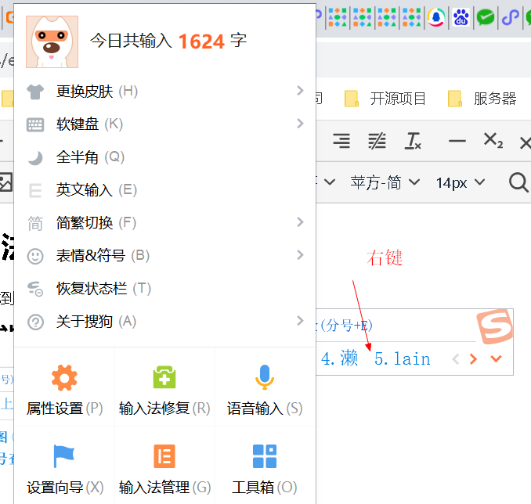Click the half-moon full/half width icon

pos(35,158)
